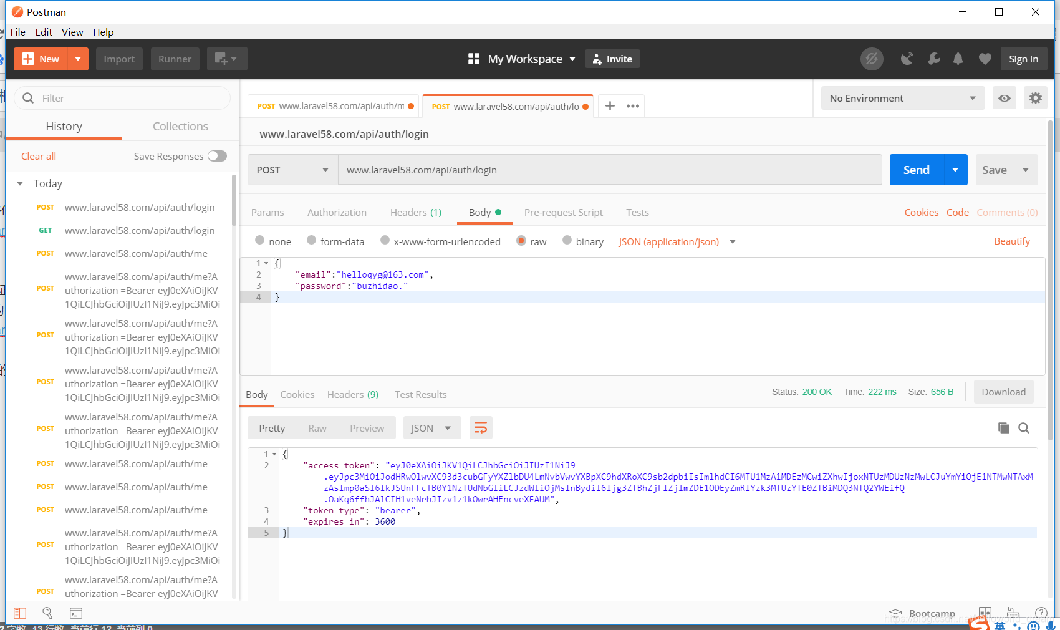Viewport: 1060px width, 630px height.
Task: Open response JSON format dropdown
Action: [x=432, y=428]
